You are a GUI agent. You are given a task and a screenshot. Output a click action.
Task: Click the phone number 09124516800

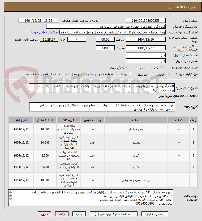tap(145, 203)
